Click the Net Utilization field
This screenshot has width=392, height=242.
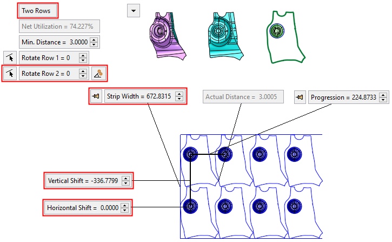click(59, 27)
